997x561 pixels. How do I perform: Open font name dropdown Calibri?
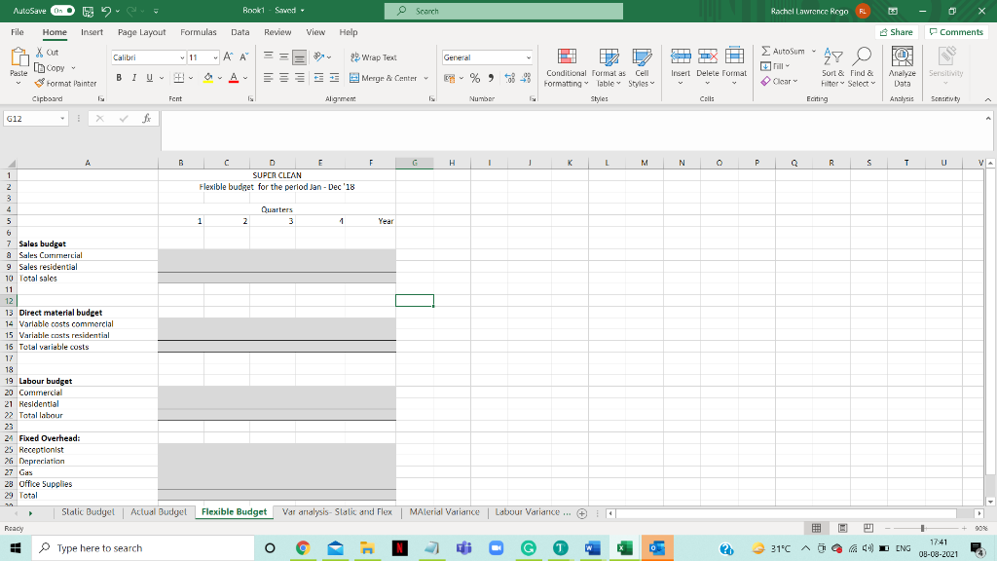(x=182, y=57)
